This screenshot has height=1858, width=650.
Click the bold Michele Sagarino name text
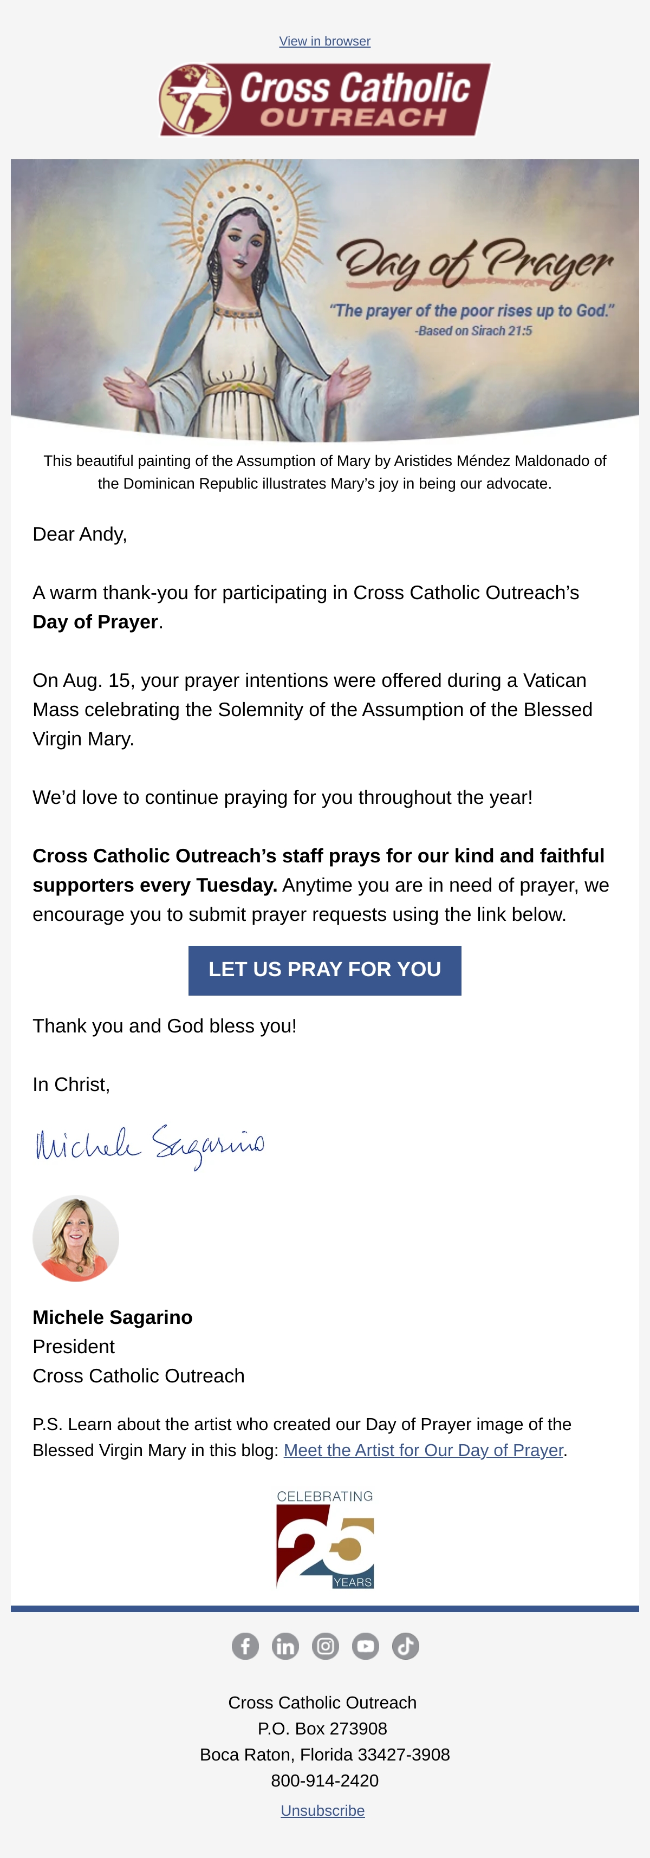[x=113, y=1317]
